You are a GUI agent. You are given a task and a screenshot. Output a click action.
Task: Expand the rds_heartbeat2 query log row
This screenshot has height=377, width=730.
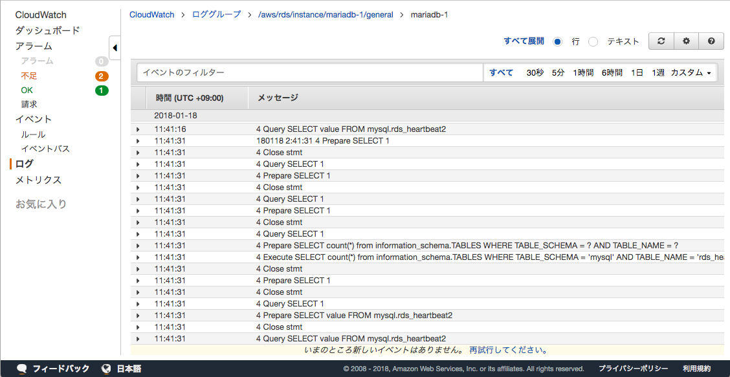(137, 129)
